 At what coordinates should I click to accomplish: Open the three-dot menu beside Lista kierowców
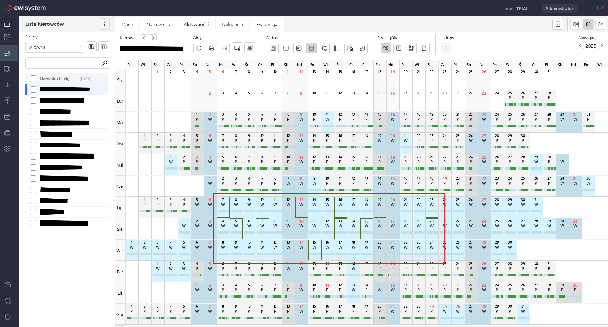[x=104, y=24]
